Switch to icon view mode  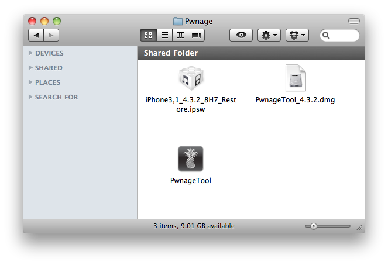tap(148, 36)
